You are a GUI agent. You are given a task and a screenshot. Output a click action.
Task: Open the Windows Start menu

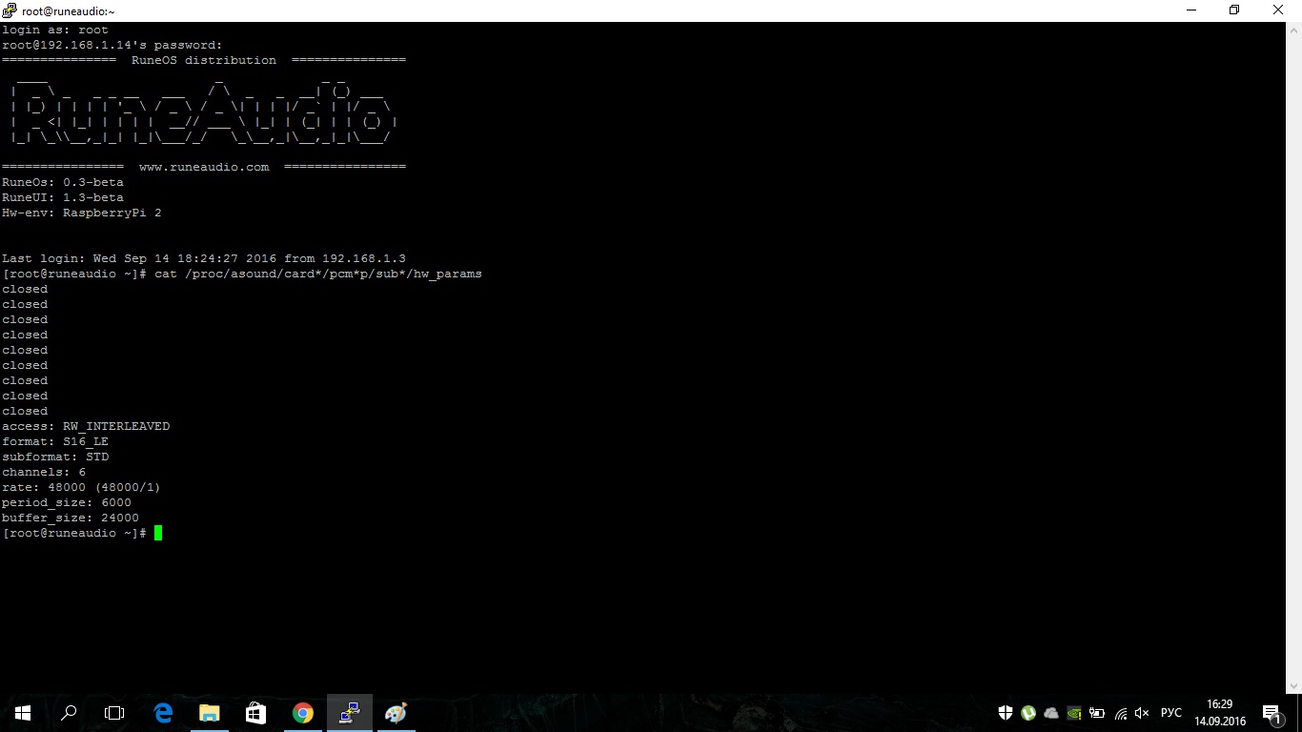(x=23, y=713)
